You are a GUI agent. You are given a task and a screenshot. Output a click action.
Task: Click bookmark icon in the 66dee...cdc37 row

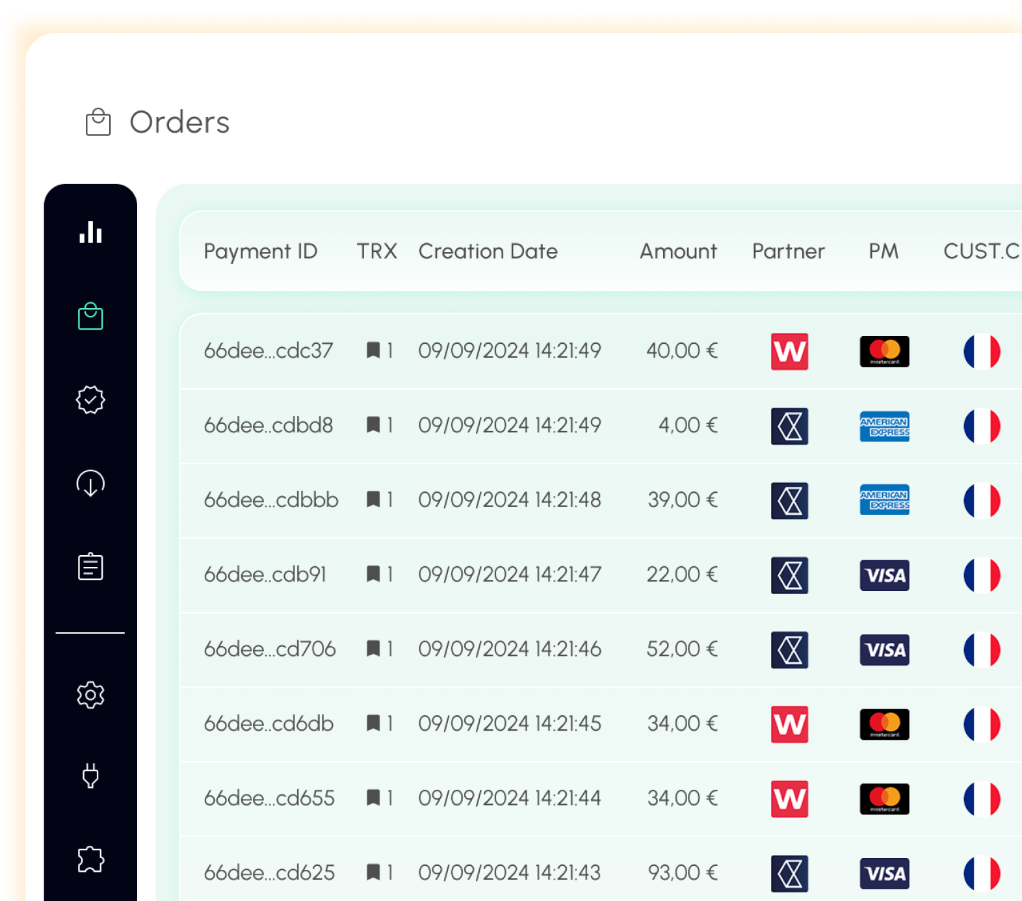[x=373, y=350]
